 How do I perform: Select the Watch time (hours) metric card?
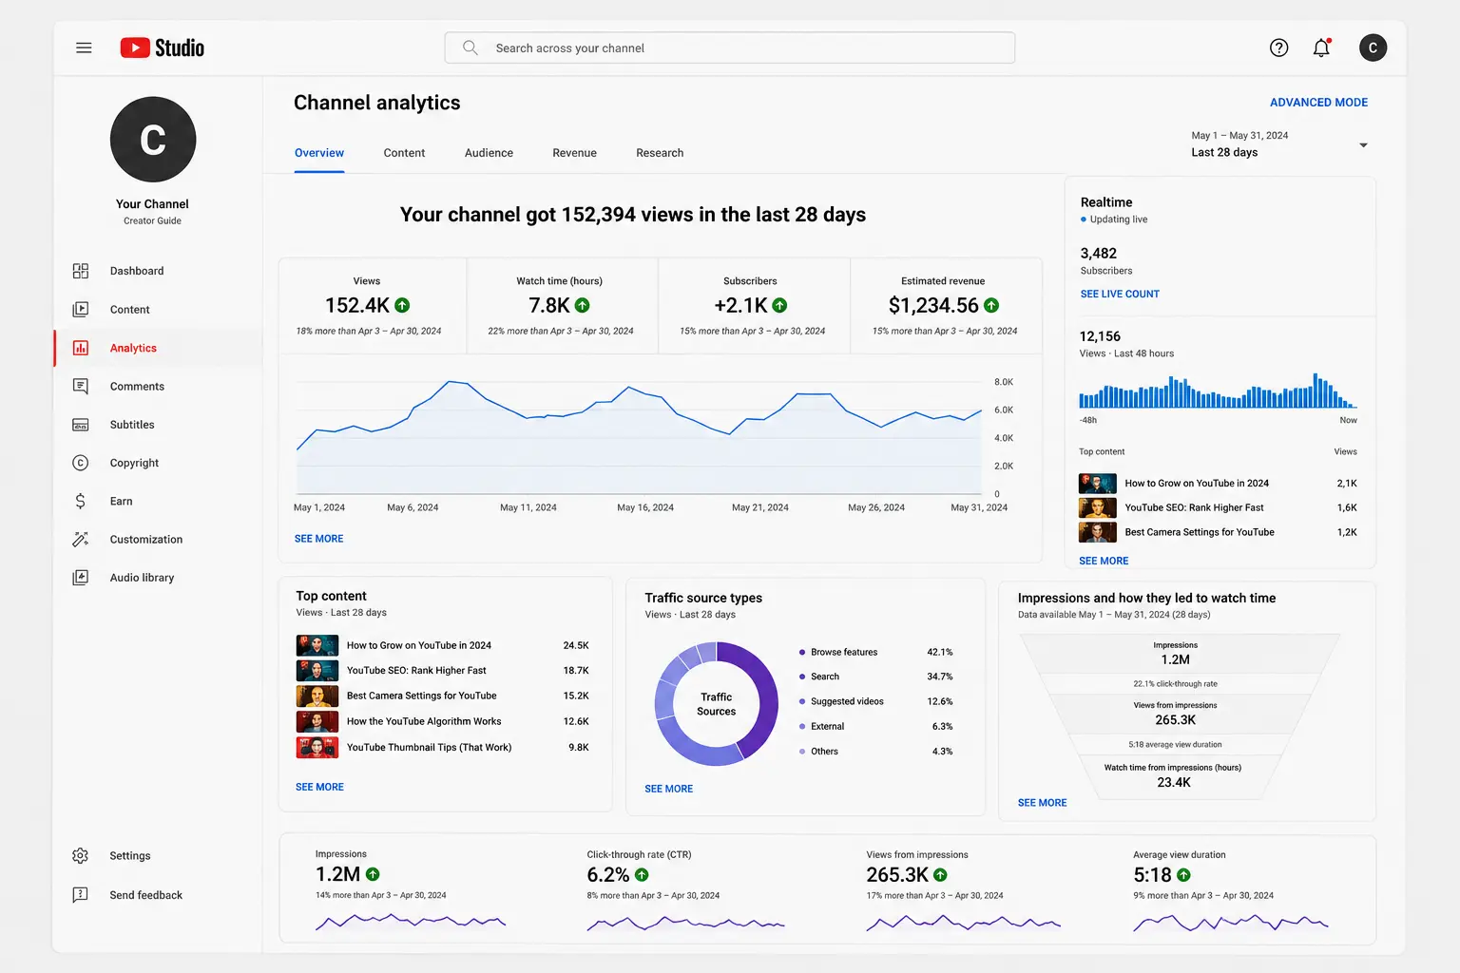(x=563, y=306)
